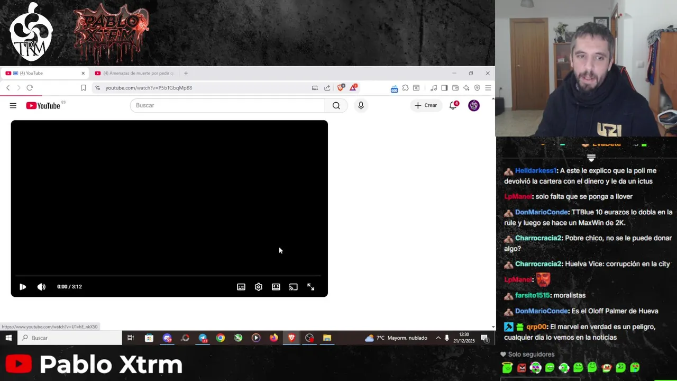Screen dimensions: 677x381
Task: Start voice search with the microphone
Action: click(x=361, y=105)
